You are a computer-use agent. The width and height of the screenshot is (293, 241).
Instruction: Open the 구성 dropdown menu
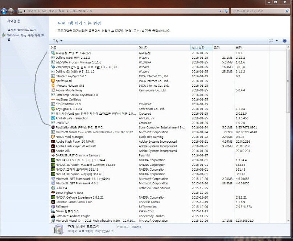pos(57,41)
